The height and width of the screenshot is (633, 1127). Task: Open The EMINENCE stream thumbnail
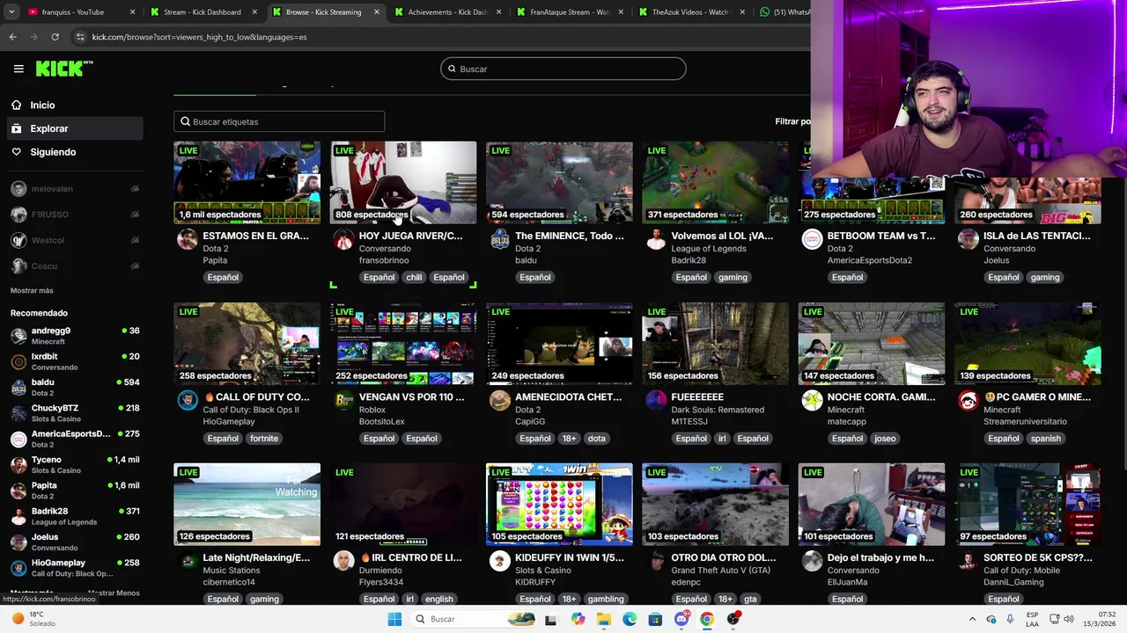[559, 183]
